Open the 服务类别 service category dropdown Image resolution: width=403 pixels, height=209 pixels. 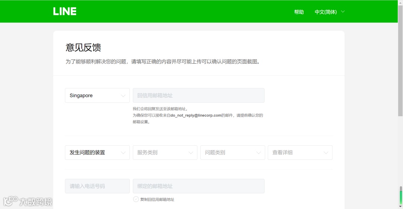coord(165,152)
